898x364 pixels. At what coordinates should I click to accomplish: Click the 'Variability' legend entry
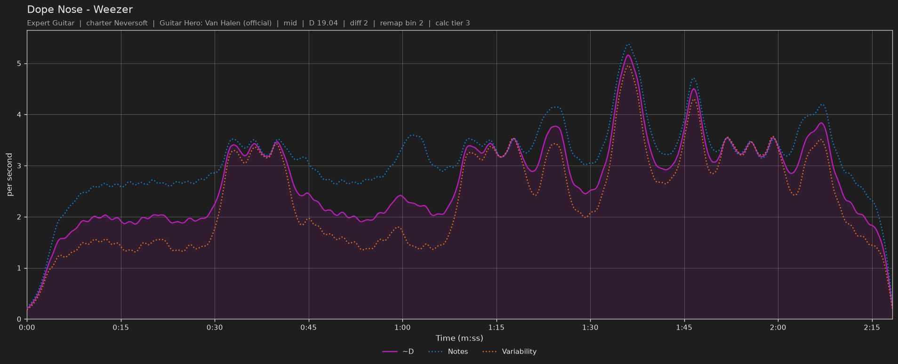tap(510, 351)
